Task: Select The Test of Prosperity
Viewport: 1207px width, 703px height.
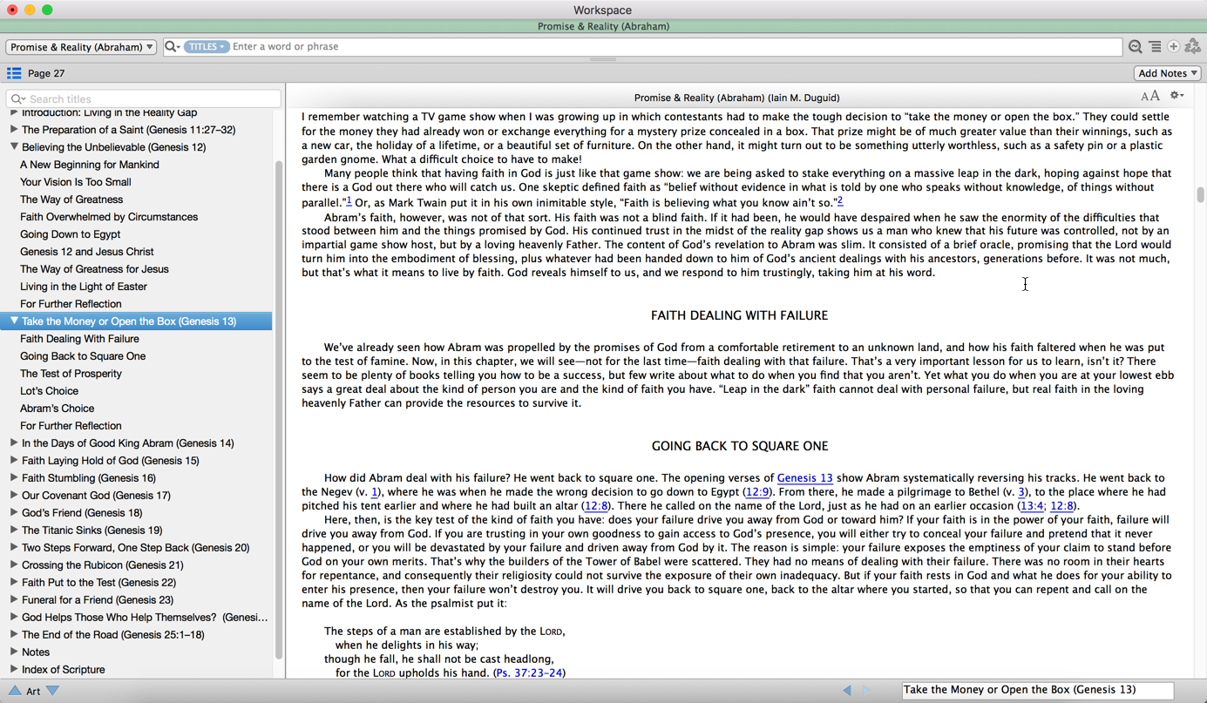Action: pos(71,374)
